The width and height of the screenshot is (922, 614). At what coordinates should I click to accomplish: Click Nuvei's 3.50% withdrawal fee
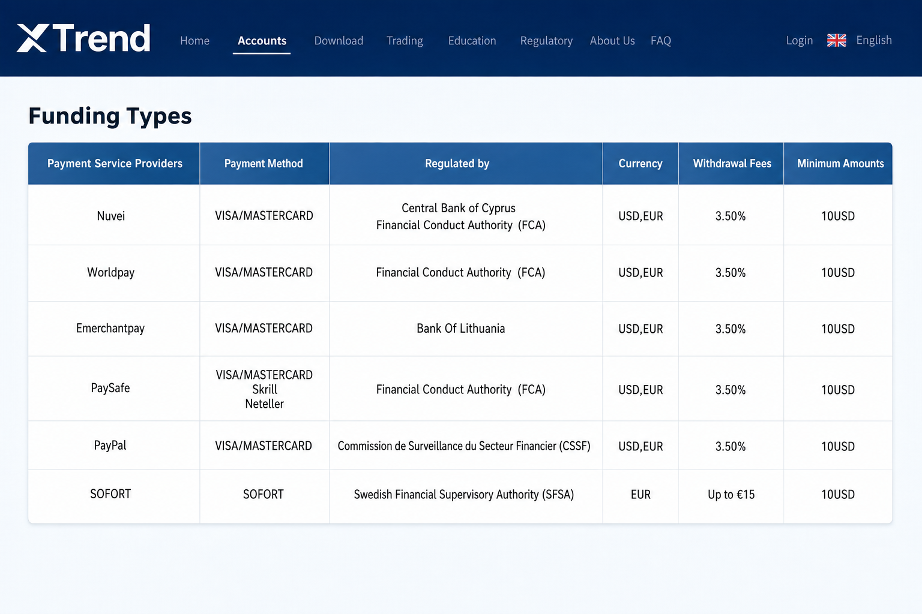[x=731, y=216]
